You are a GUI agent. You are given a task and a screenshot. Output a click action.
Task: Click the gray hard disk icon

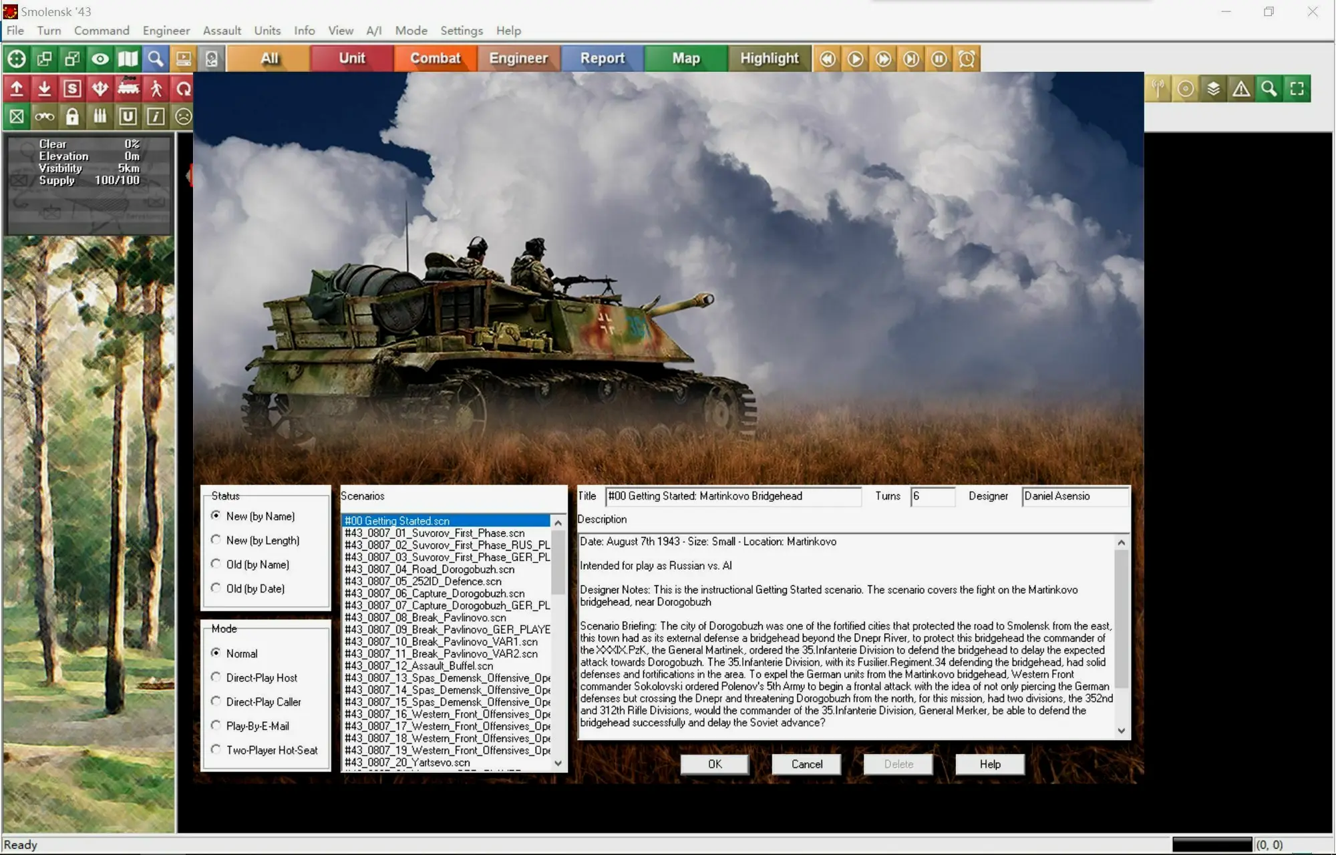point(211,59)
